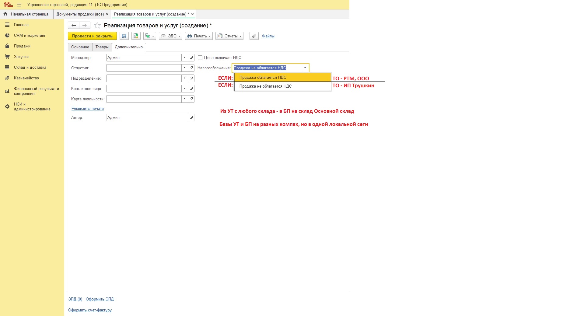Switch to the Товары tab
Screen dimensions: 577x316
click(x=102, y=47)
